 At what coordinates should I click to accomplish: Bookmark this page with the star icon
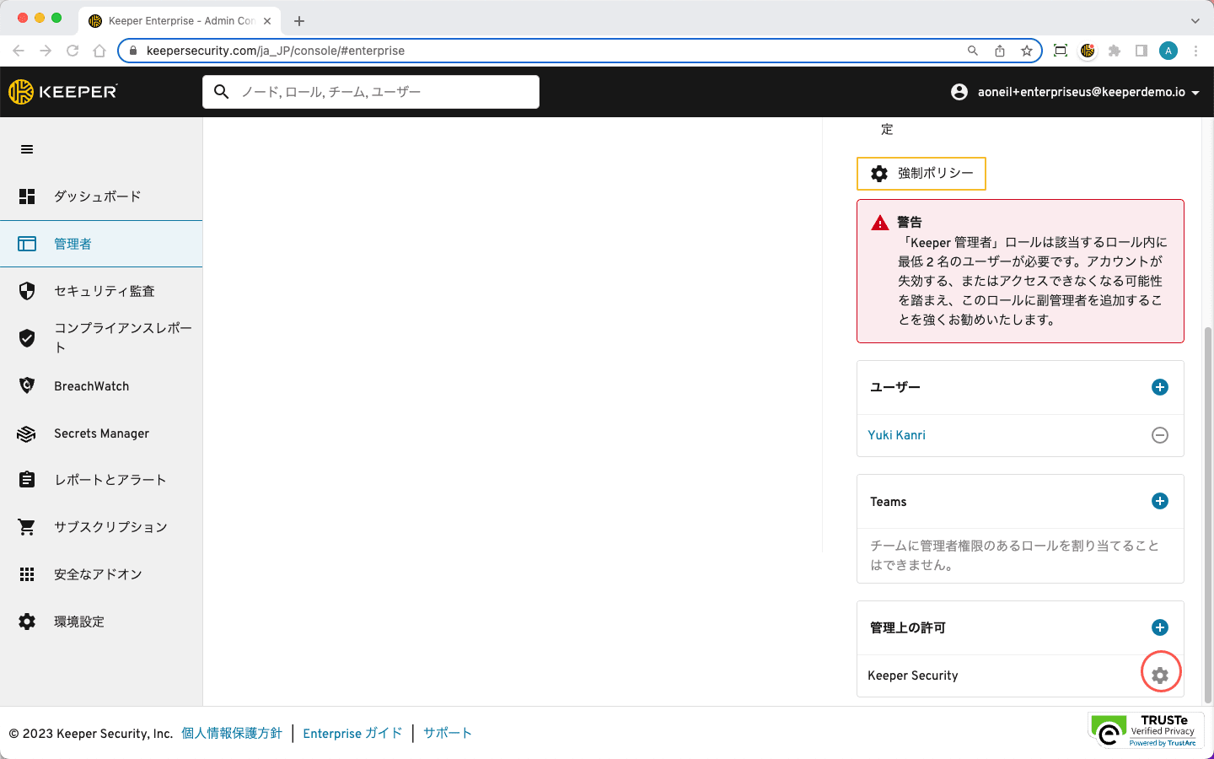click(x=1026, y=51)
